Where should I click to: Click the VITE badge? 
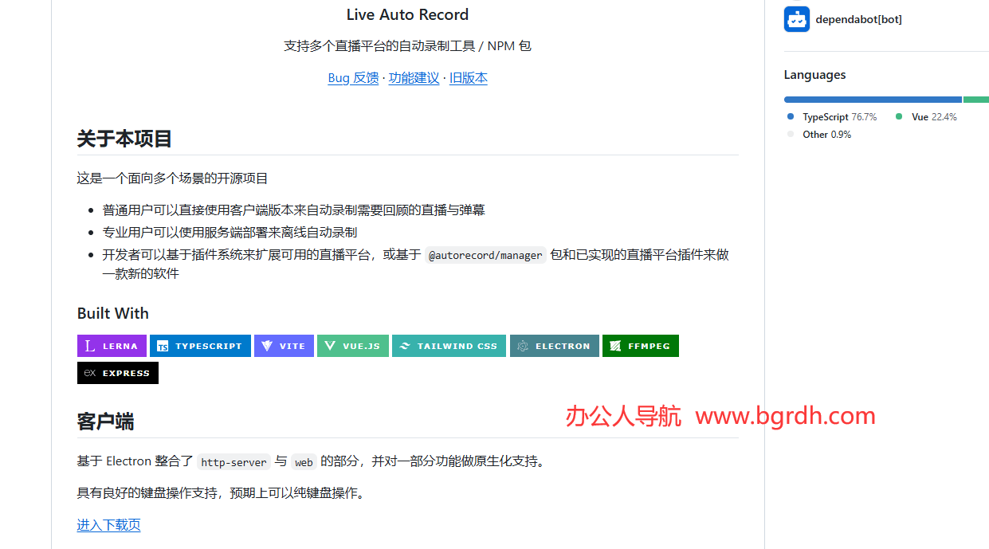point(284,345)
